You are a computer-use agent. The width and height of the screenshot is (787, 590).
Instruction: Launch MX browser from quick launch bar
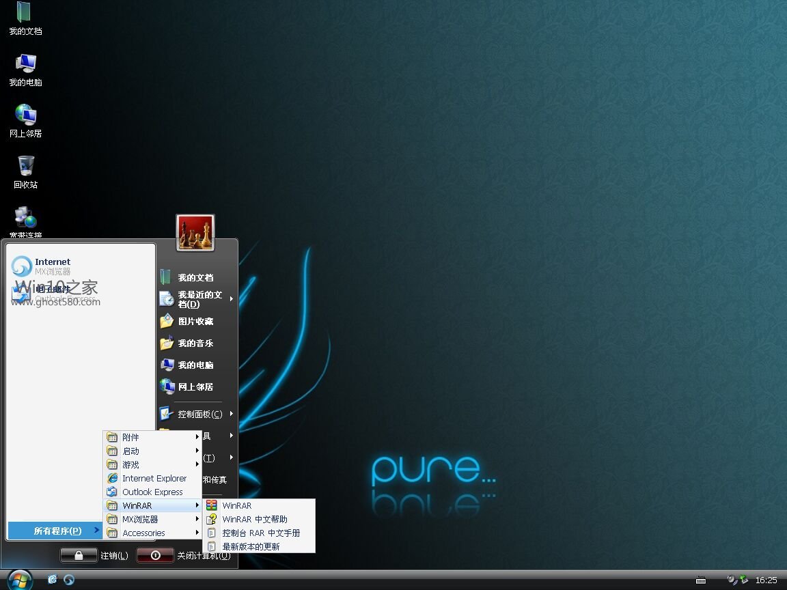(69, 580)
